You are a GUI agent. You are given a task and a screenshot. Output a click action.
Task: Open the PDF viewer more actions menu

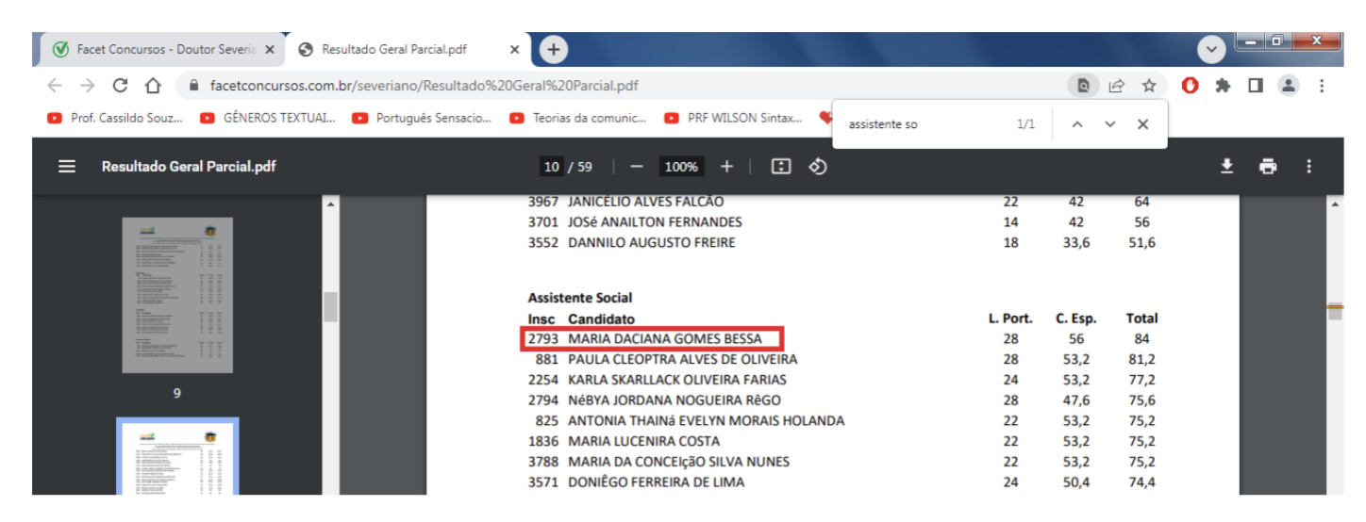point(1308,167)
